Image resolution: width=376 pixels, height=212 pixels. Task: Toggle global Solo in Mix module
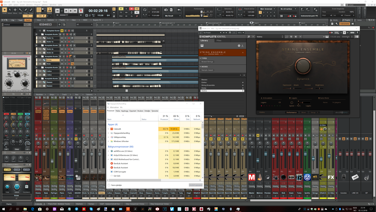tap(126, 9)
